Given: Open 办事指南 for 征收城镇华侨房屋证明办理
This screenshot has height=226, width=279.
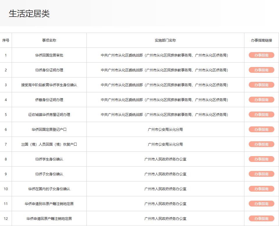Looking at the screenshot, I should 261,114.
